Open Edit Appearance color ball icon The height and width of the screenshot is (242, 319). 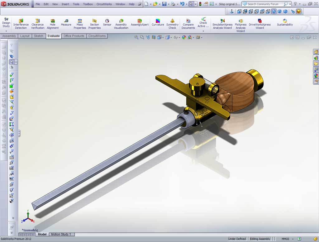184,37
